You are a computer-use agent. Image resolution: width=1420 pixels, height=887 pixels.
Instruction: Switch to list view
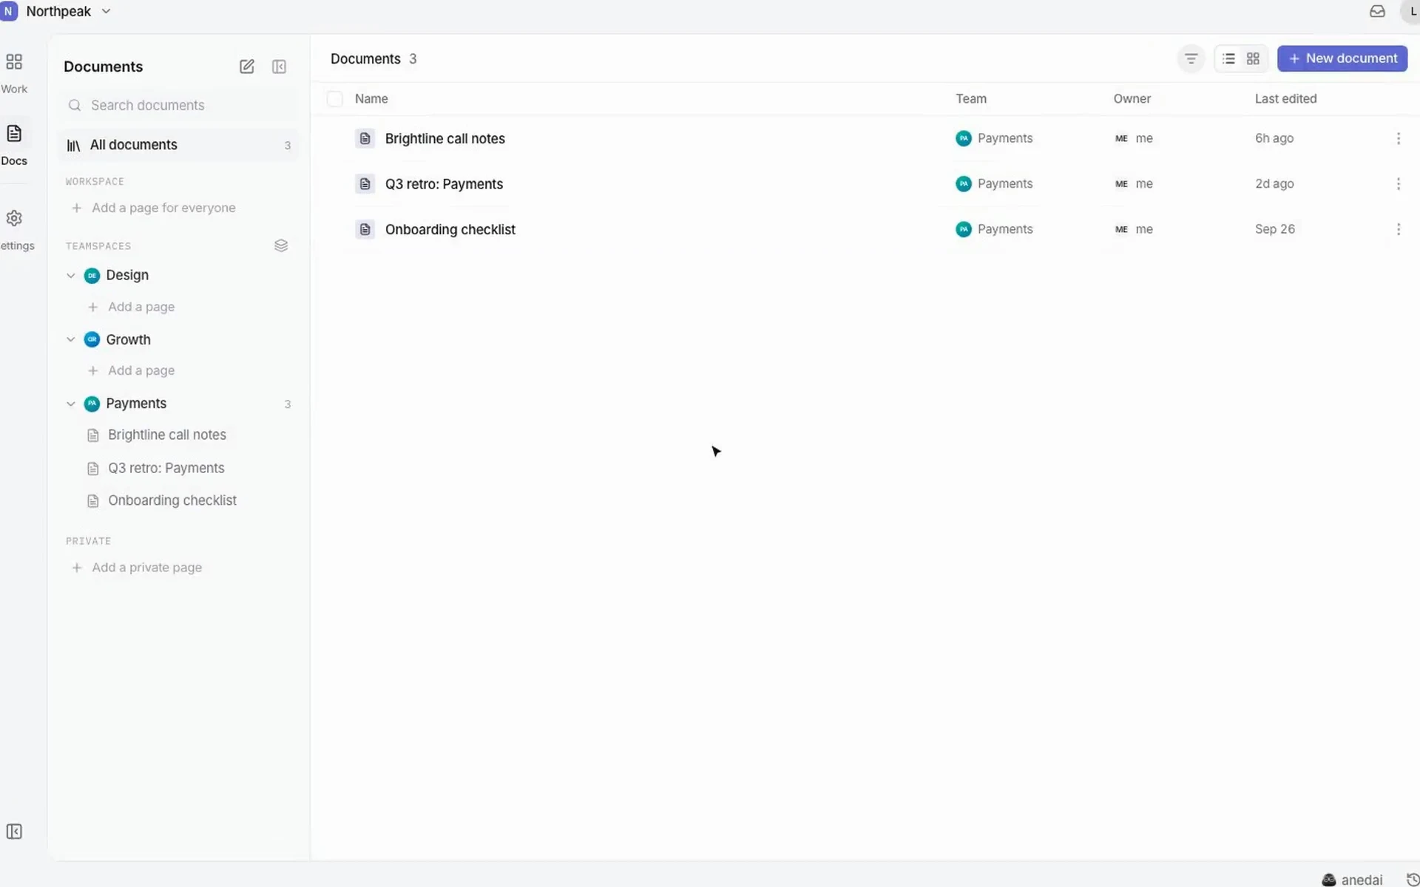[1228, 58]
